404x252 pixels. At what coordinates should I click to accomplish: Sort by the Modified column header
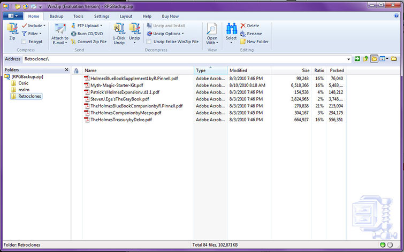pos(249,70)
